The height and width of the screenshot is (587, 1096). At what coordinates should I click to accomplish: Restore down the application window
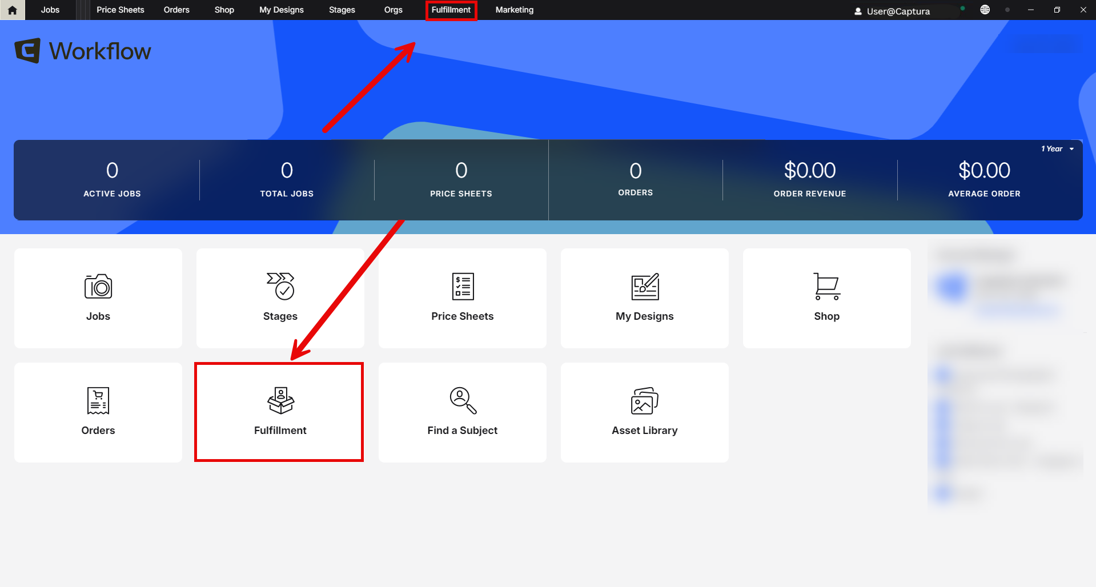pyautogui.click(x=1057, y=10)
